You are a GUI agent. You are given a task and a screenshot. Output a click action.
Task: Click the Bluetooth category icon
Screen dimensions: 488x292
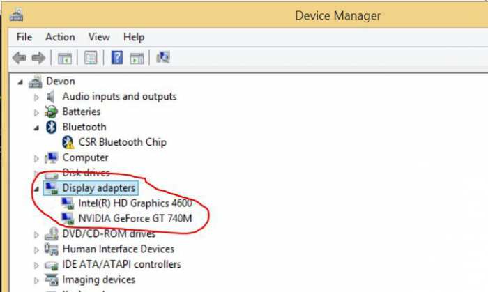click(51, 127)
